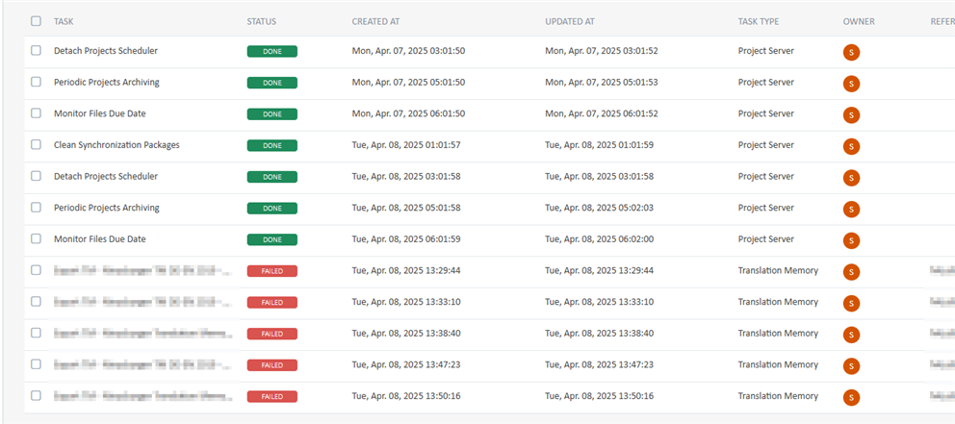Select the checkbox of the failed task at 13:33:10
This screenshot has height=424, width=955.
36,301
